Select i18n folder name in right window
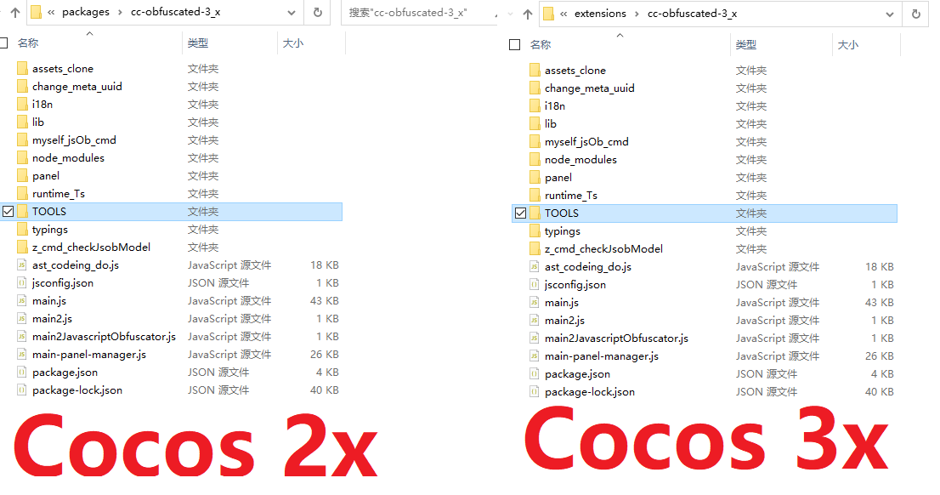The image size is (940, 495). coord(554,105)
